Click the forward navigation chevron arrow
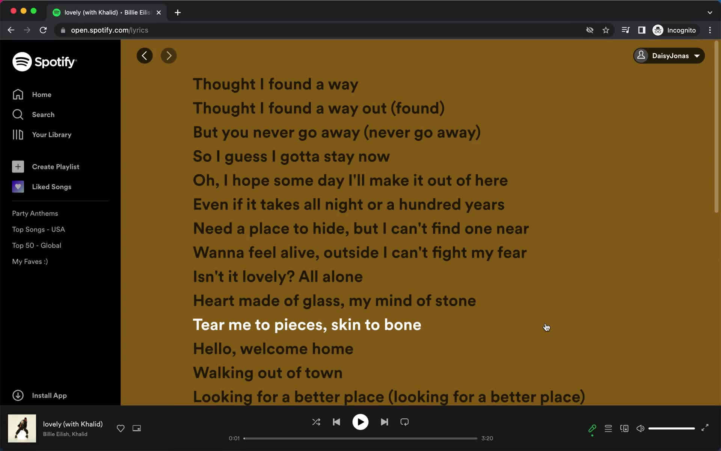 [x=169, y=56]
